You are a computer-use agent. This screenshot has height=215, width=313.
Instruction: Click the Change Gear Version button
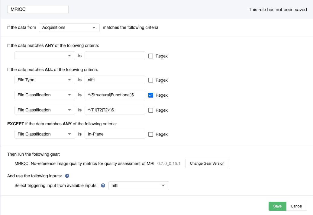click(207, 164)
